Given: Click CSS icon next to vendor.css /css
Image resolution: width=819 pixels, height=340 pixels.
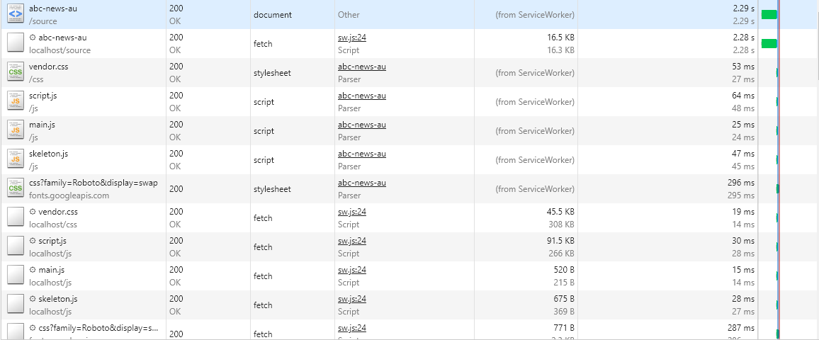Looking at the screenshot, I should (x=15, y=72).
